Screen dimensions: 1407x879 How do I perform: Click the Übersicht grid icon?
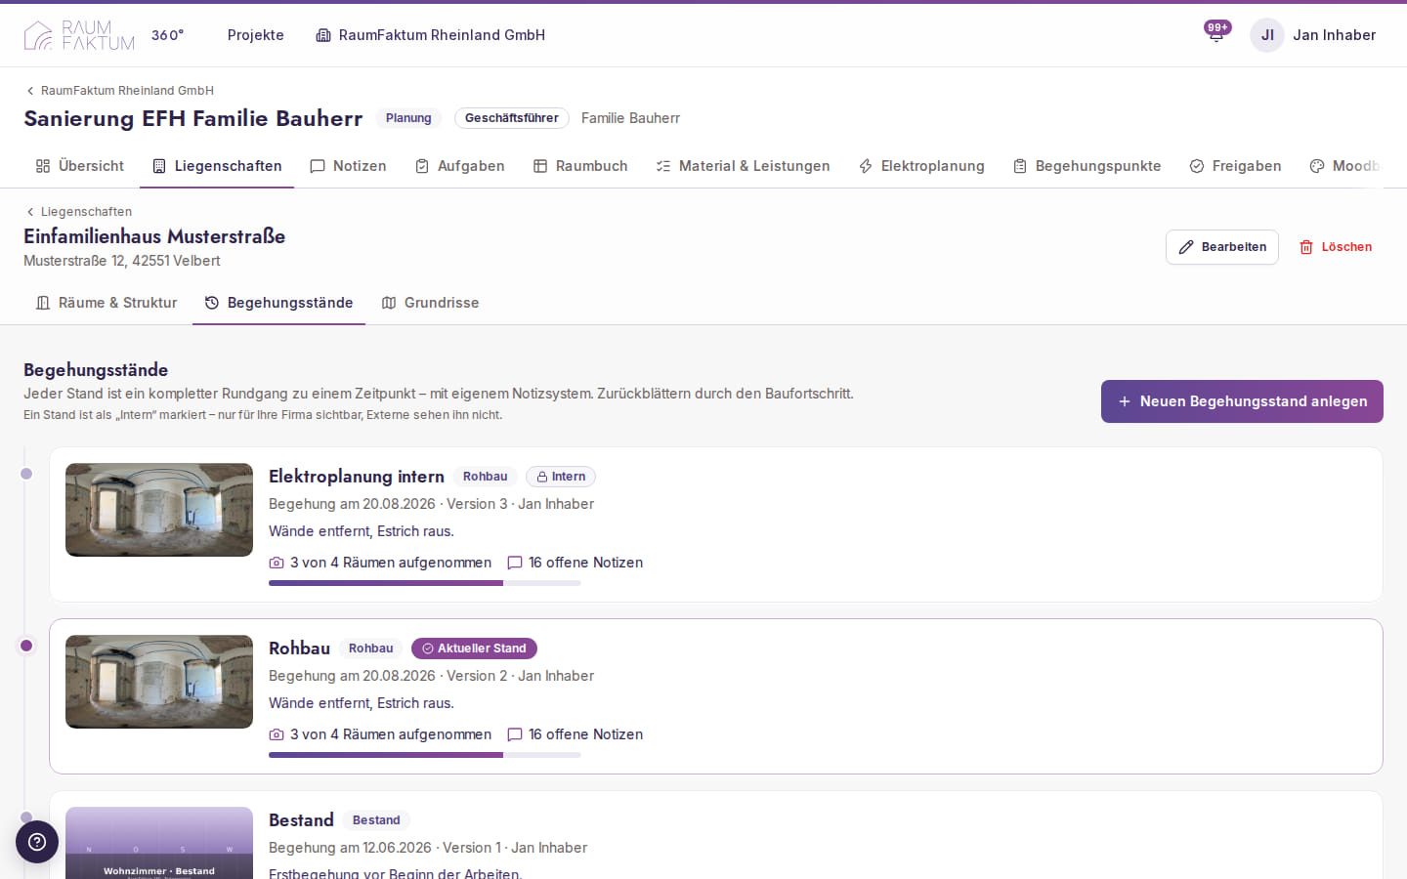[x=43, y=166]
